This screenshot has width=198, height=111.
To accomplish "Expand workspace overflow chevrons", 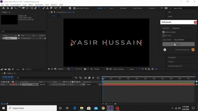I will point(161,8).
